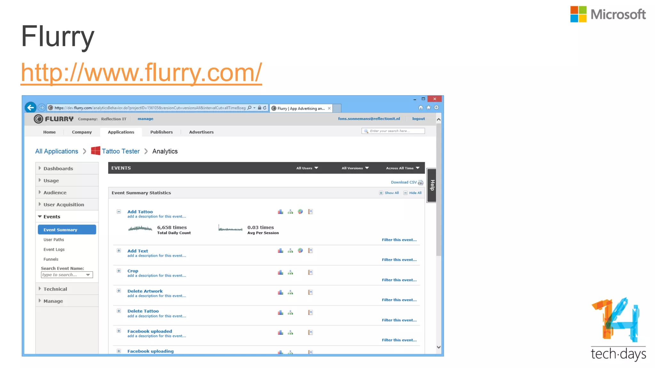Screen dimensions: 655x368
Task: Open bar chart icon for Add Text
Action: point(280,251)
